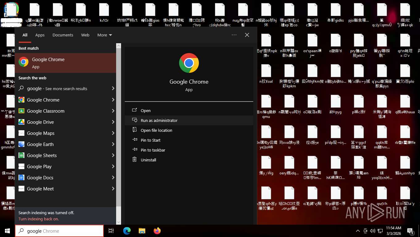Choose Uninstall for Google Chrome

tap(189, 160)
